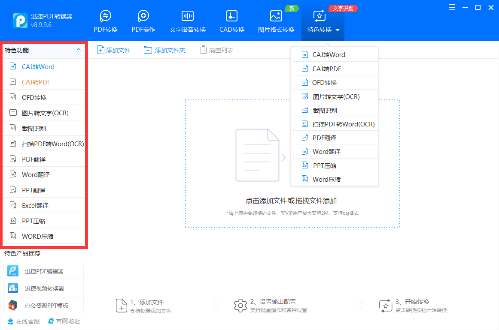Image resolution: width=499 pixels, height=330 pixels.
Task: Open 官网地址 website link
Action: pos(64,321)
